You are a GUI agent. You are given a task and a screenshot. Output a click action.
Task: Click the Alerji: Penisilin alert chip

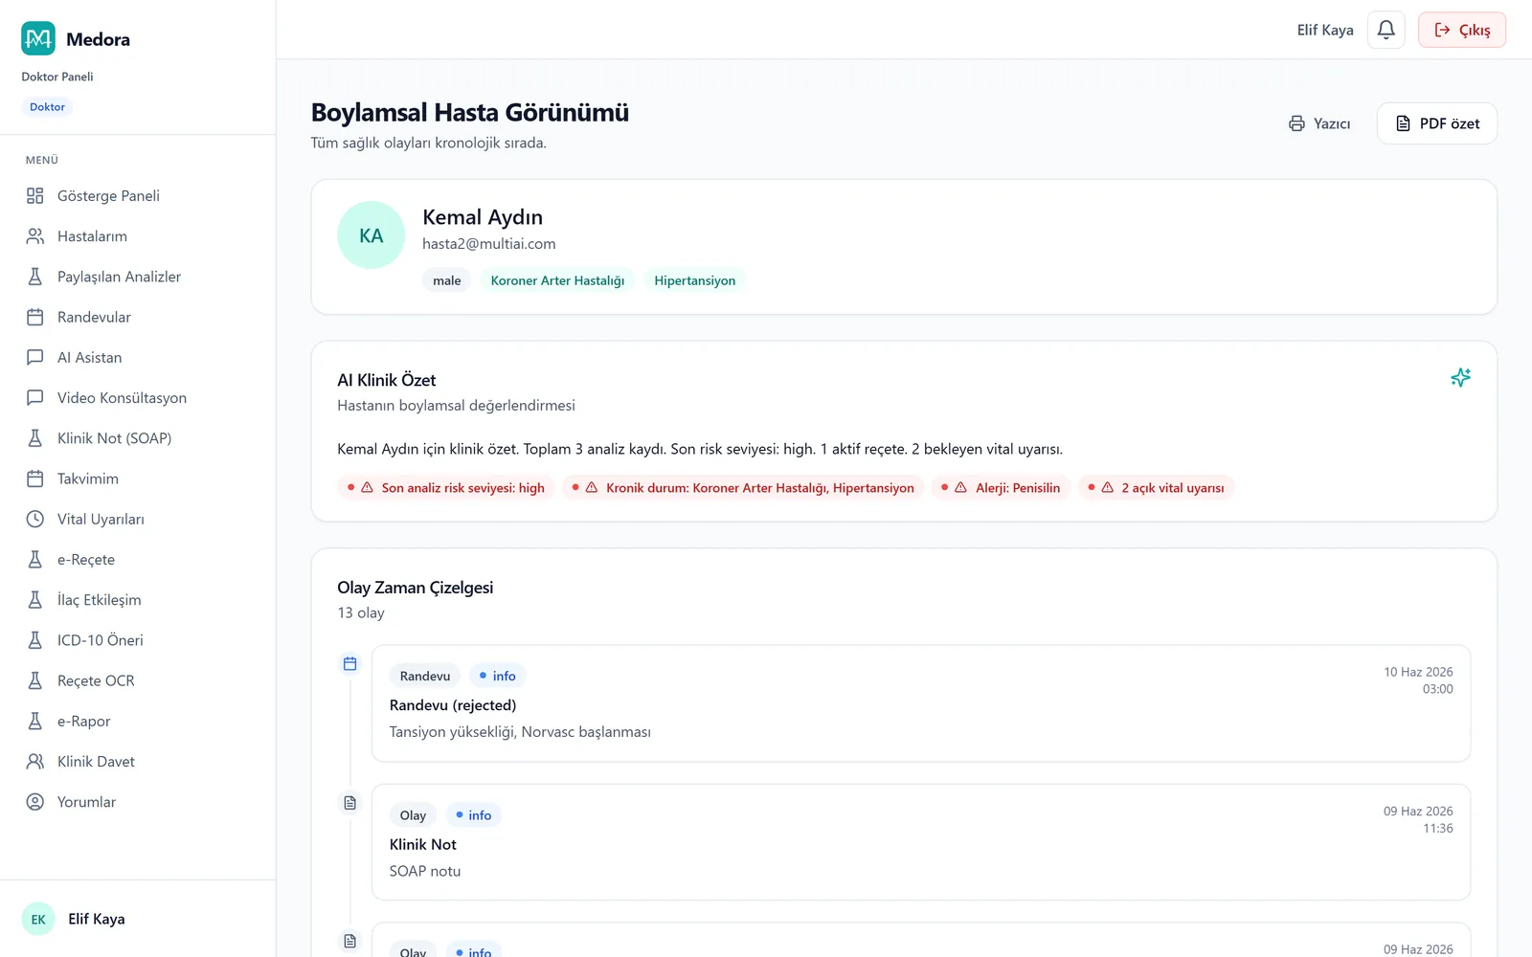(1001, 488)
